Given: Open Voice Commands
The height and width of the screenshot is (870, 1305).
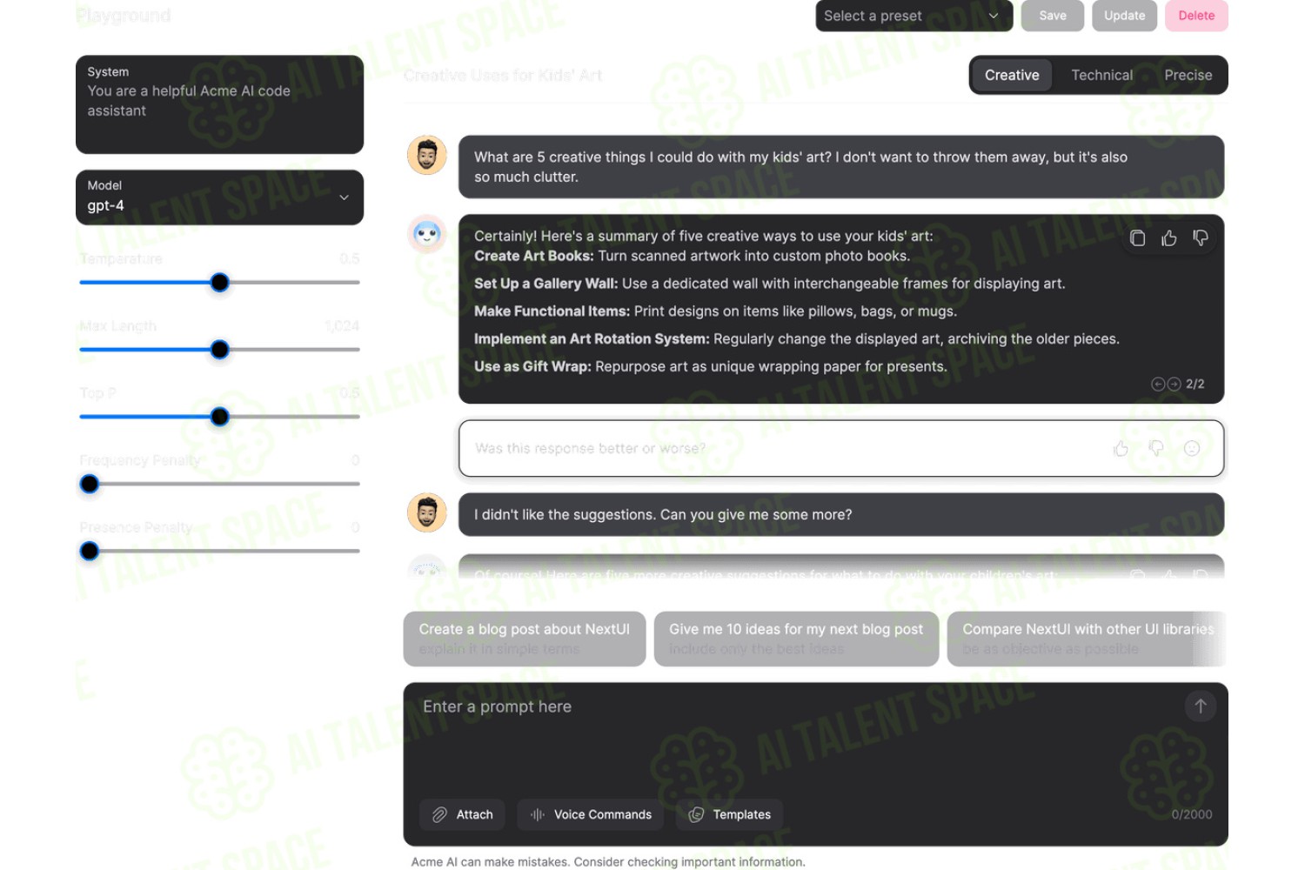Looking at the screenshot, I should coord(591,814).
